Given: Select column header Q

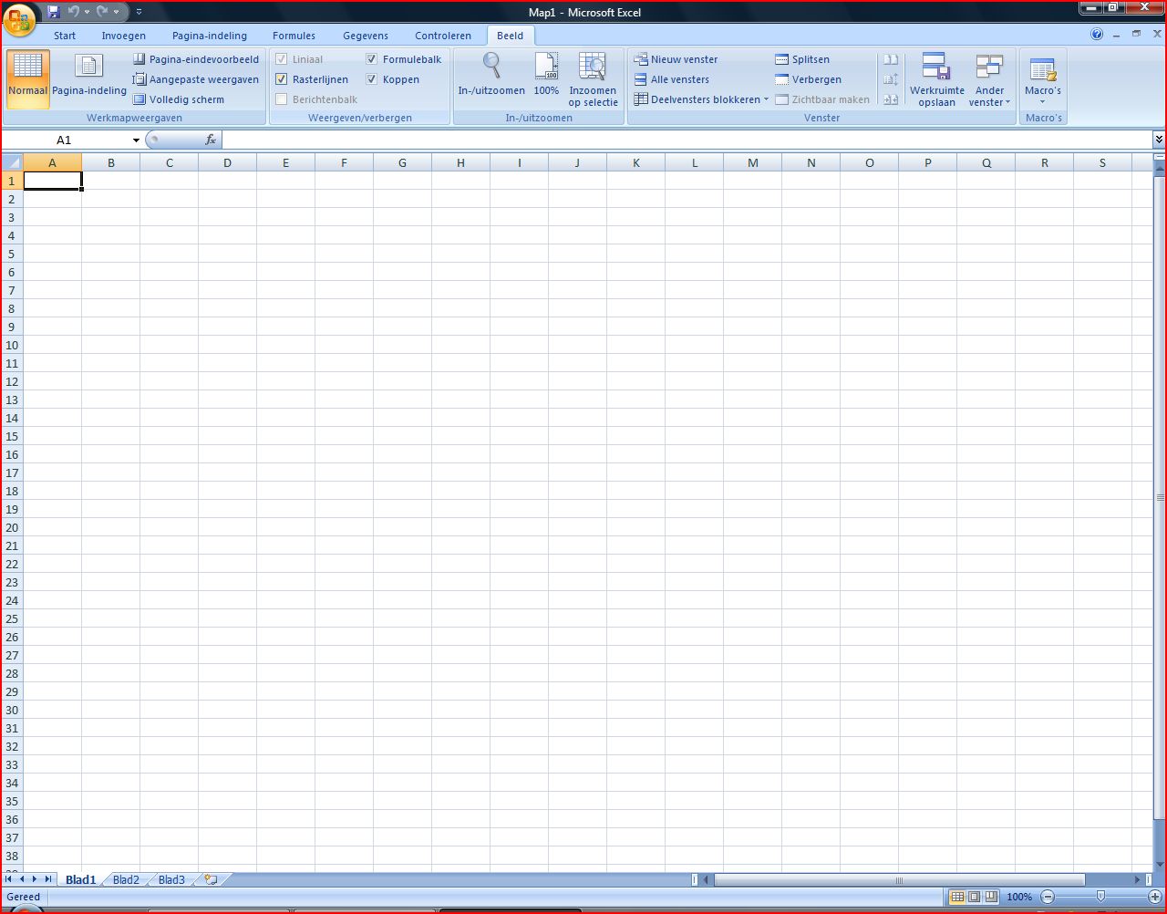Looking at the screenshot, I should [986, 162].
